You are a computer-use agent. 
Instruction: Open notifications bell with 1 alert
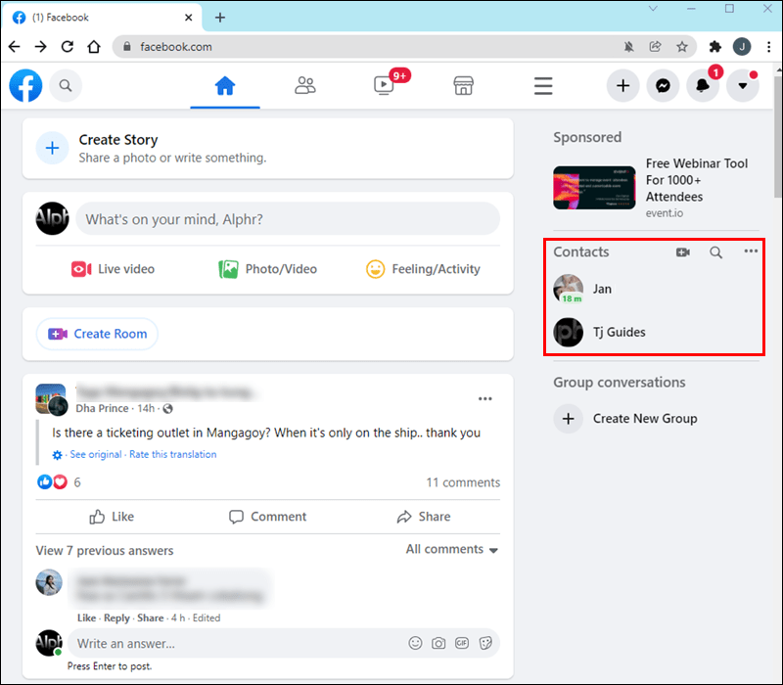(x=703, y=86)
